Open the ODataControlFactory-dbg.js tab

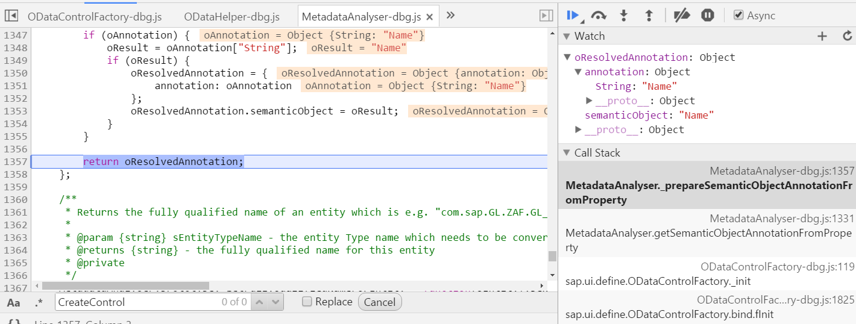[x=93, y=16]
